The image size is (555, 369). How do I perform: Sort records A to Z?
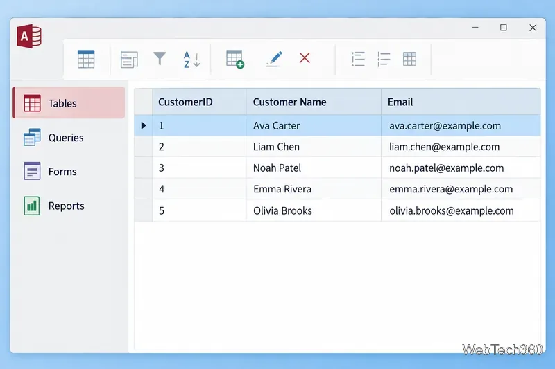(x=191, y=60)
